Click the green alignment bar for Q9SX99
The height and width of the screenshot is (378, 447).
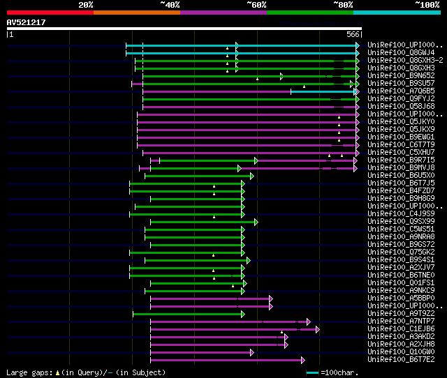[x=203, y=222]
